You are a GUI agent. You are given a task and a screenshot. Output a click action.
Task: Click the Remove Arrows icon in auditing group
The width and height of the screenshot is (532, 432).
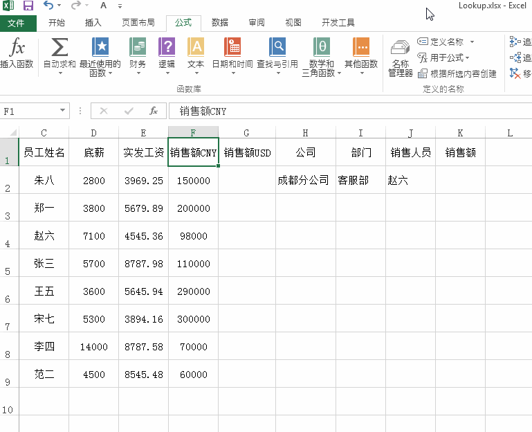pyautogui.click(x=515, y=73)
